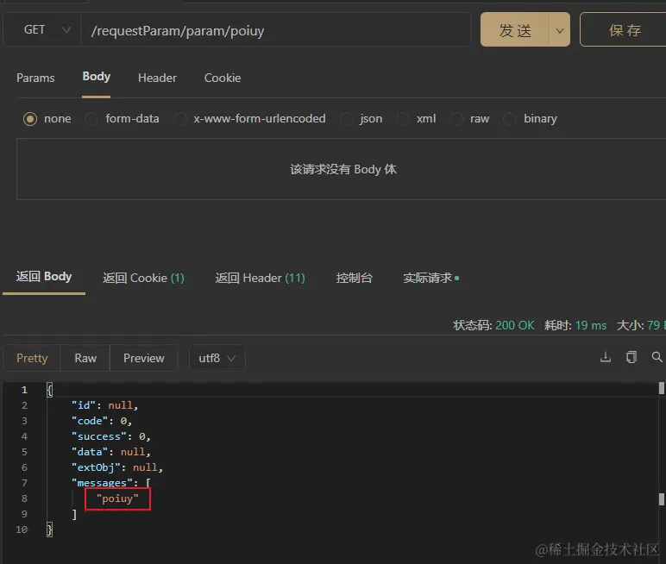Image resolution: width=666 pixels, height=564 pixels.
Task: Download the response body
Action: coord(606,358)
